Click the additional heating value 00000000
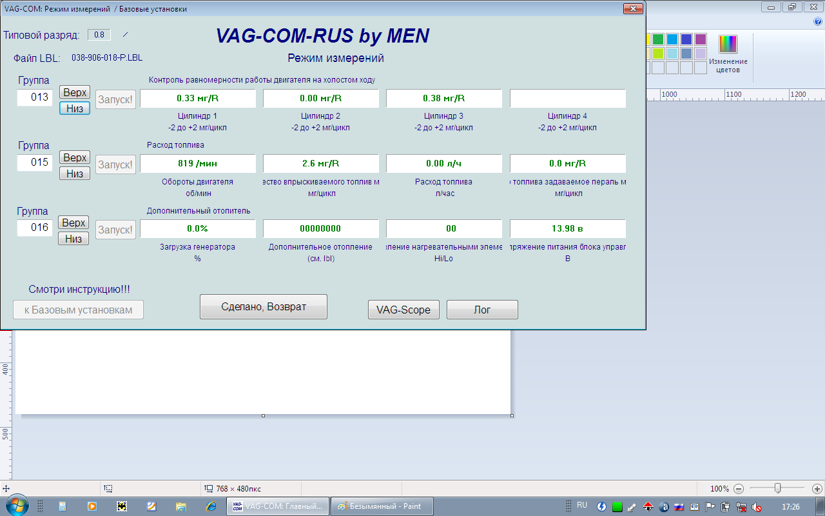 [x=321, y=229]
